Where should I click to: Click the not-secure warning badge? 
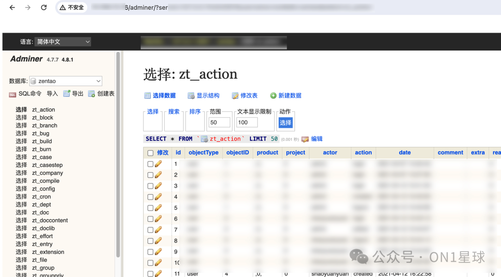[x=72, y=7]
